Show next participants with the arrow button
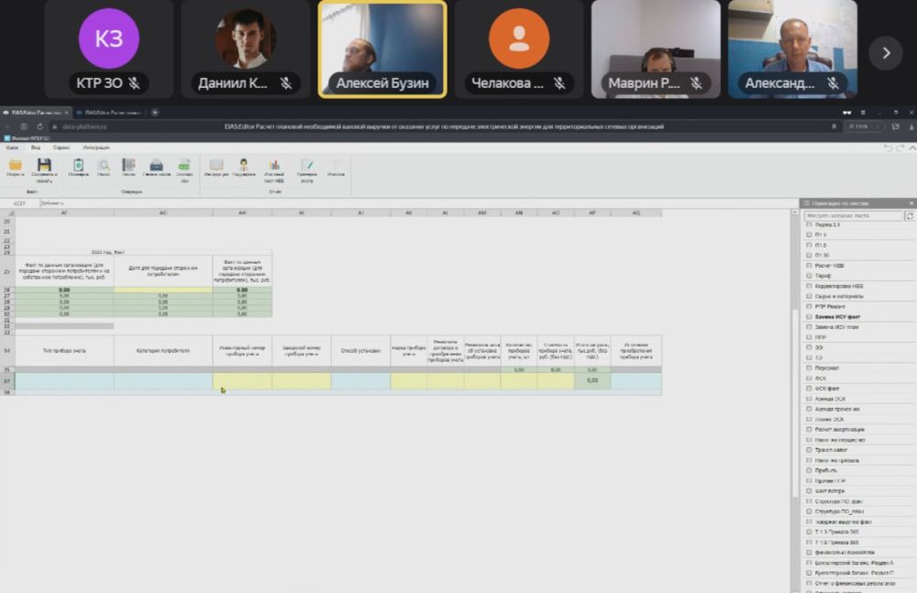 tap(886, 53)
